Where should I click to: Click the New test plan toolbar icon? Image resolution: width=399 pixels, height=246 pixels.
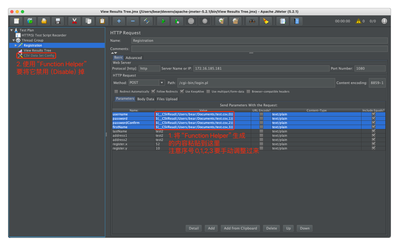point(16,21)
